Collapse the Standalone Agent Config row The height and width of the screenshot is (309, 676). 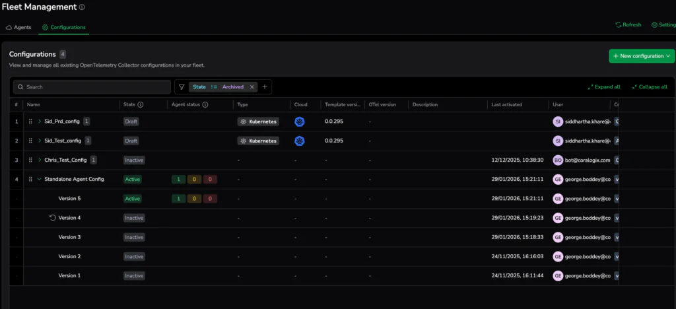click(x=40, y=179)
